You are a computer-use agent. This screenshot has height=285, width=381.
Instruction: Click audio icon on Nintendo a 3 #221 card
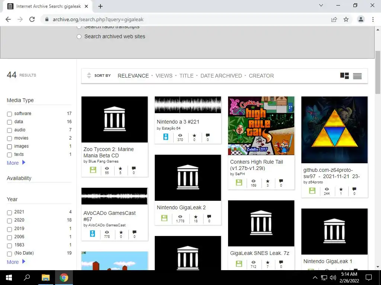pyautogui.click(x=166, y=137)
